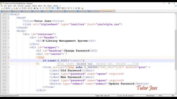The image size is (177, 99).
Task: Click 'PHP Hypertext Preprocessor file' status text
Action: [x=9, y=96]
